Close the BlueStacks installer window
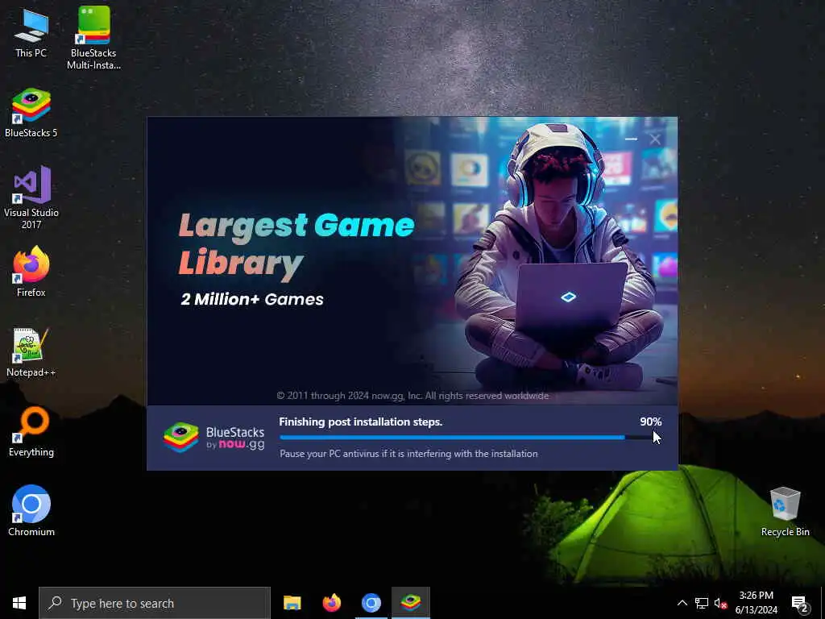The height and width of the screenshot is (619, 825). point(655,139)
